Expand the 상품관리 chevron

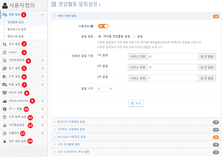[x=42, y=133]
